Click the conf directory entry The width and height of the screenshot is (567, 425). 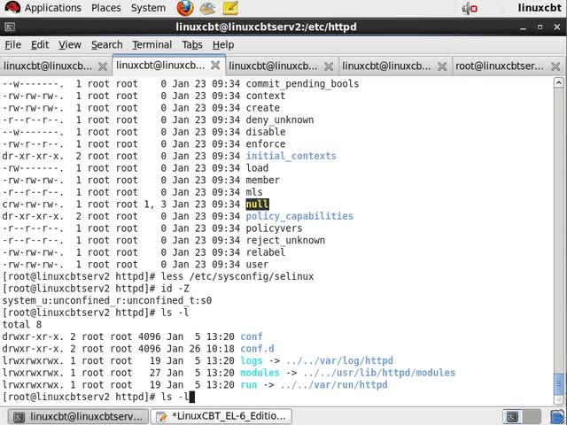point(252,336)
